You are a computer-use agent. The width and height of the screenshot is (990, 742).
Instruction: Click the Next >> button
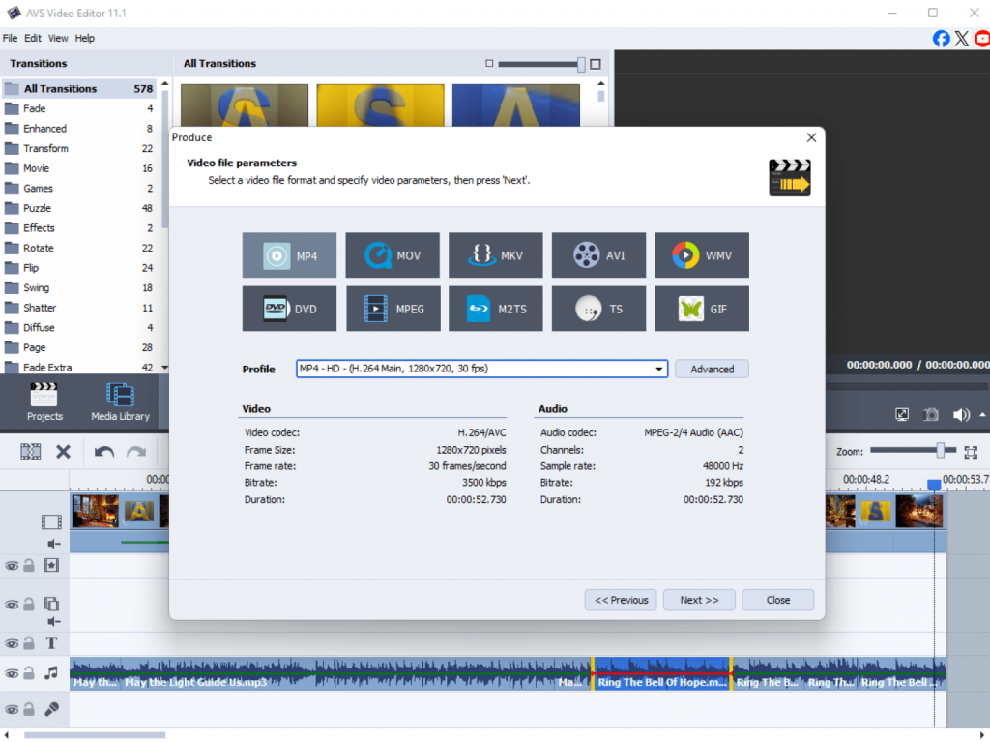click(699, 600)
